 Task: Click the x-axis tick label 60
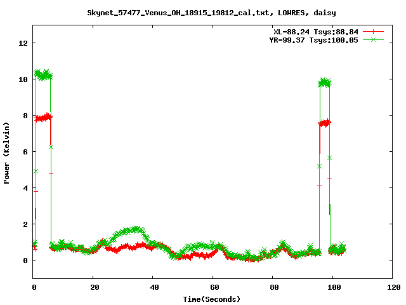coord(214,287)
